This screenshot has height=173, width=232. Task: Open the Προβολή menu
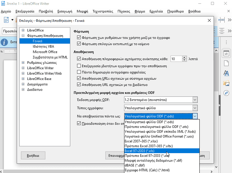[x=46, y=11]
